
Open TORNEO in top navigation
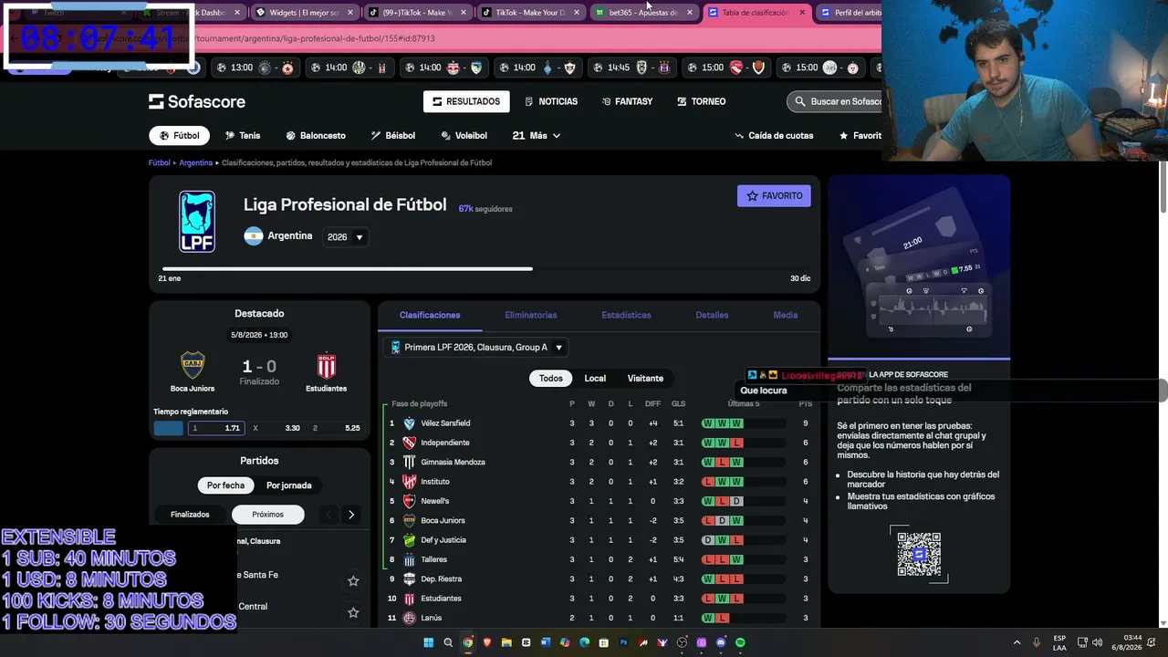click(702, 101)
